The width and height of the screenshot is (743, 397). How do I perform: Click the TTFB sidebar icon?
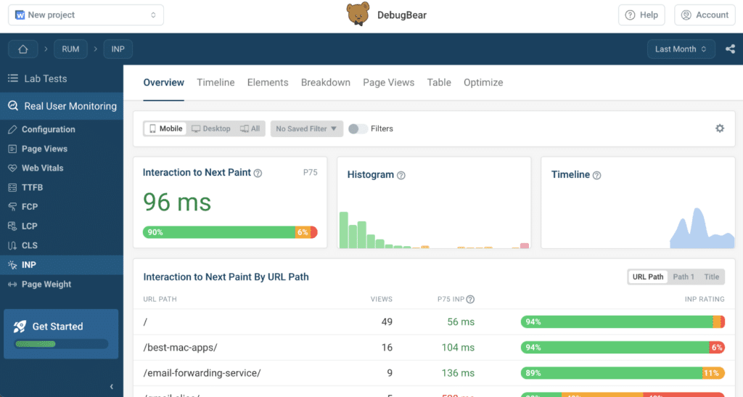pos(12,187)
